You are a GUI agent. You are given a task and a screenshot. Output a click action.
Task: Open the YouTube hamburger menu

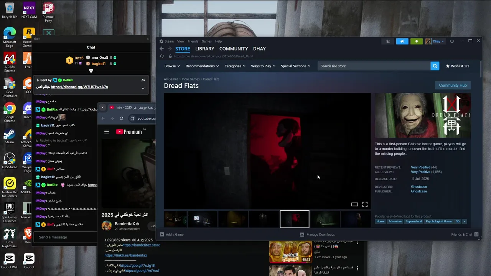pos(107,132)
